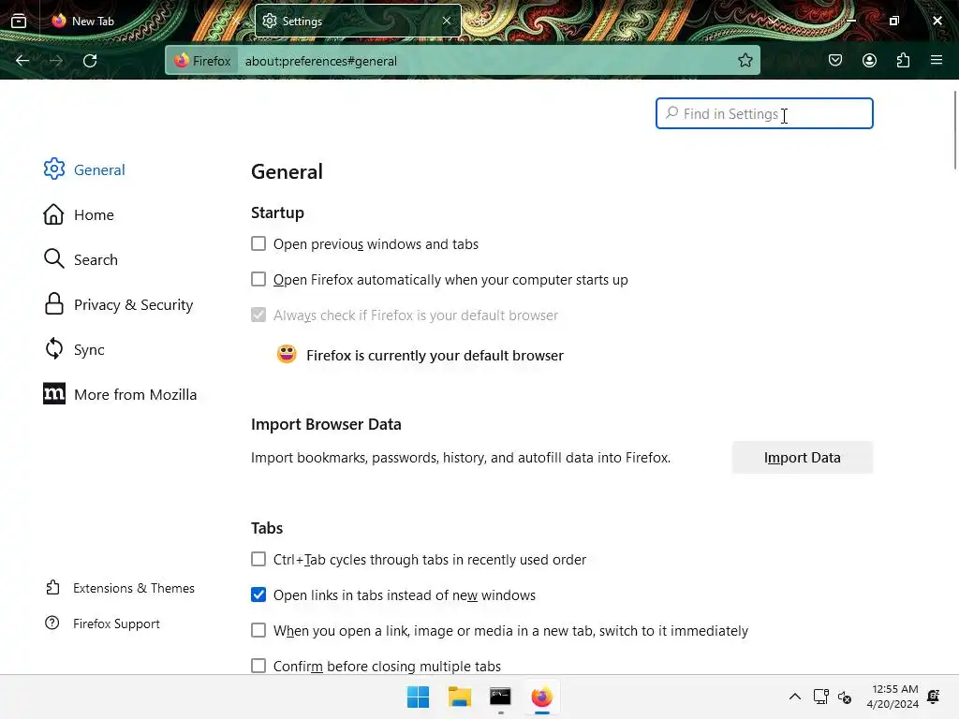
Task: Click the go forward arrow
Action: point(56,61)
